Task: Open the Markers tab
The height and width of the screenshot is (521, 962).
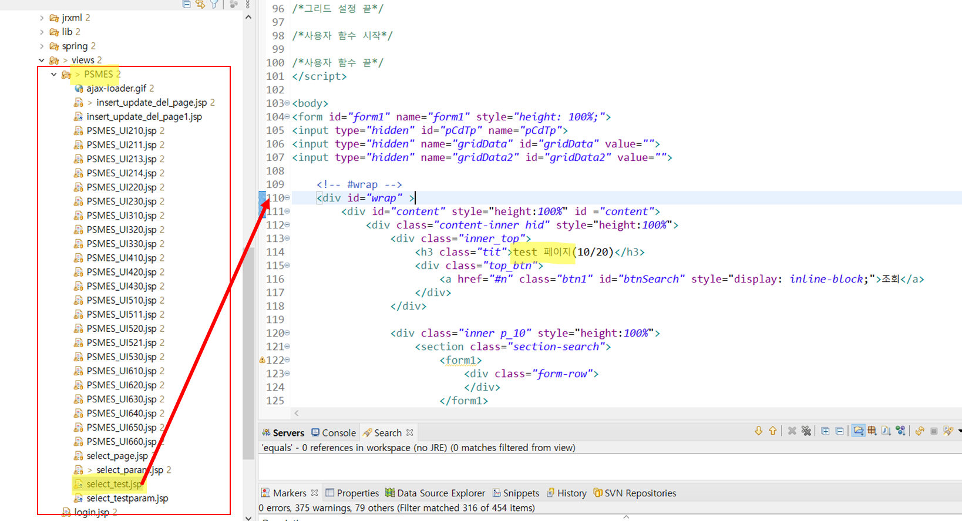Action: [x=284, y=493]
